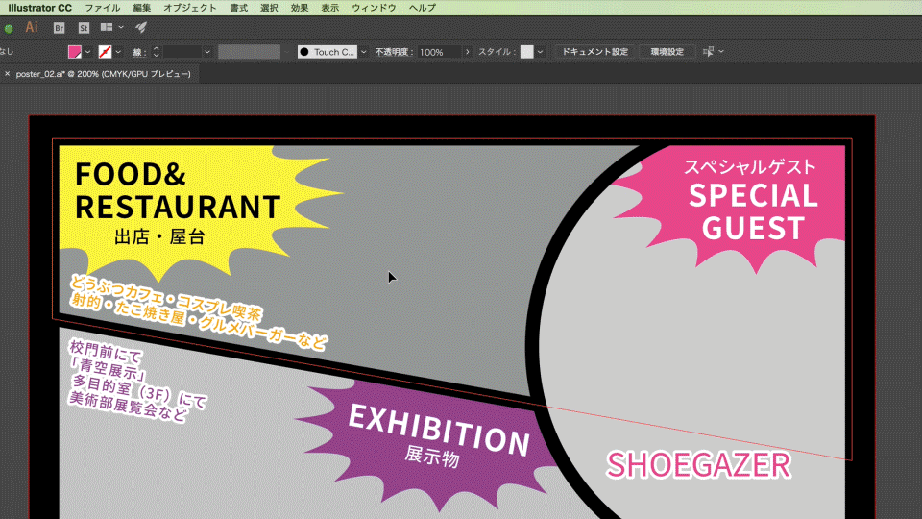The height and width of the screenshot is (519, 922).
Task: Open the スタイル style dropdown arrow
Action: (540, 52)
